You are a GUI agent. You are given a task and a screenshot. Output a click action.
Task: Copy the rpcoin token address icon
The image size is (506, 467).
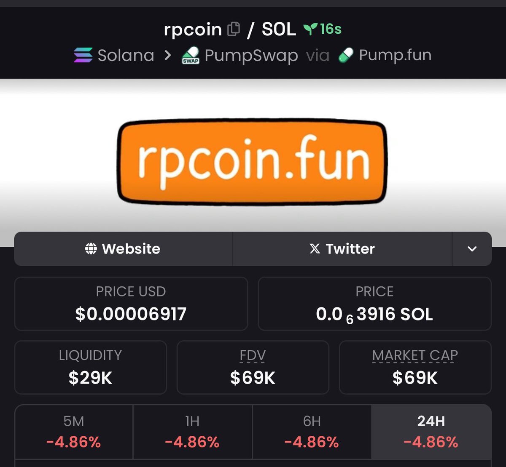[233, 29]
